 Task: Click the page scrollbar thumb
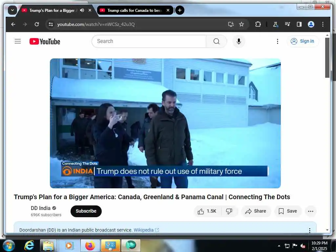coord(327,58)
